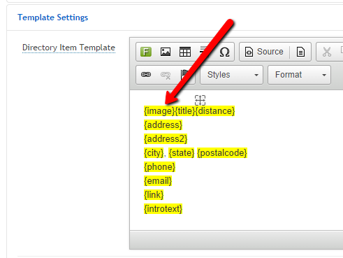Click the Template Settings heading

point(53,17)
